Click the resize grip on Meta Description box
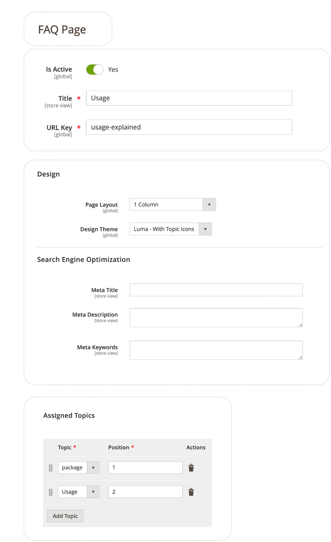Viewport: 331px width, 542px height. (x=300, y=325)
